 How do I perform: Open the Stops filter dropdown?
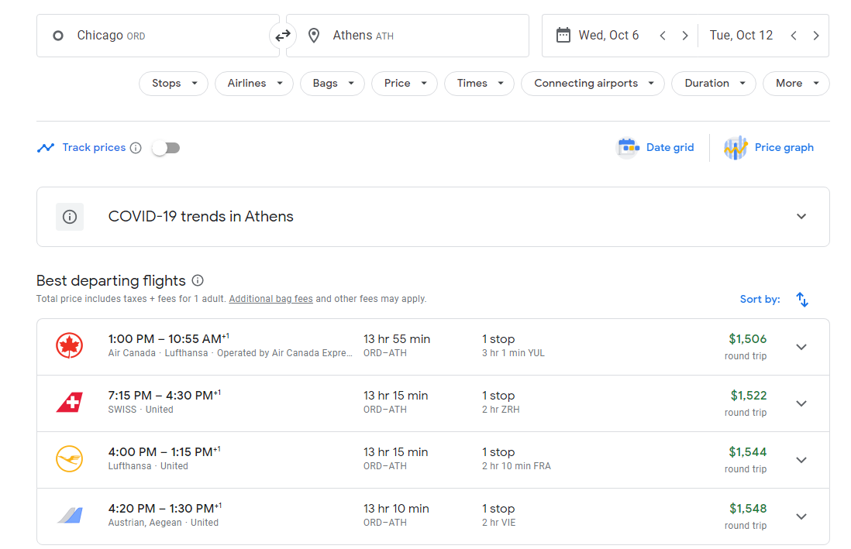[x=174, y=84]
